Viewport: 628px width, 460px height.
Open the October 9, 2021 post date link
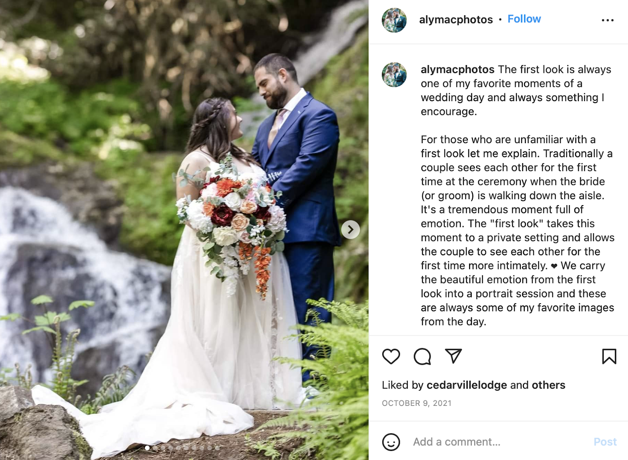coord(416,403)
